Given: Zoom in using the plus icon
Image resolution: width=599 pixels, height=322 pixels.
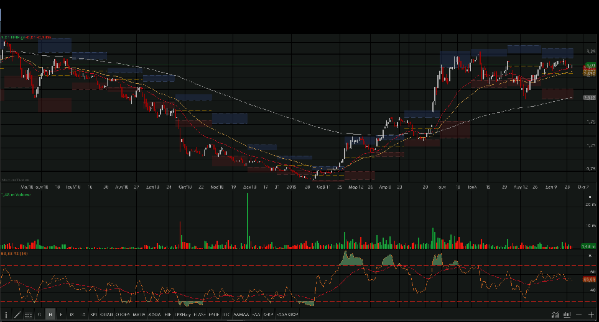Looking at the screenshot, I should (591, 315).
